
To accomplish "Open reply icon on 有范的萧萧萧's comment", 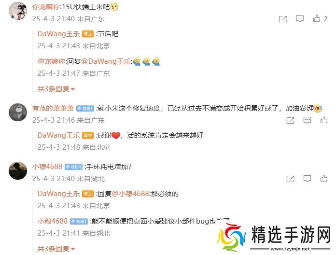I will click(x=307, y=120).
